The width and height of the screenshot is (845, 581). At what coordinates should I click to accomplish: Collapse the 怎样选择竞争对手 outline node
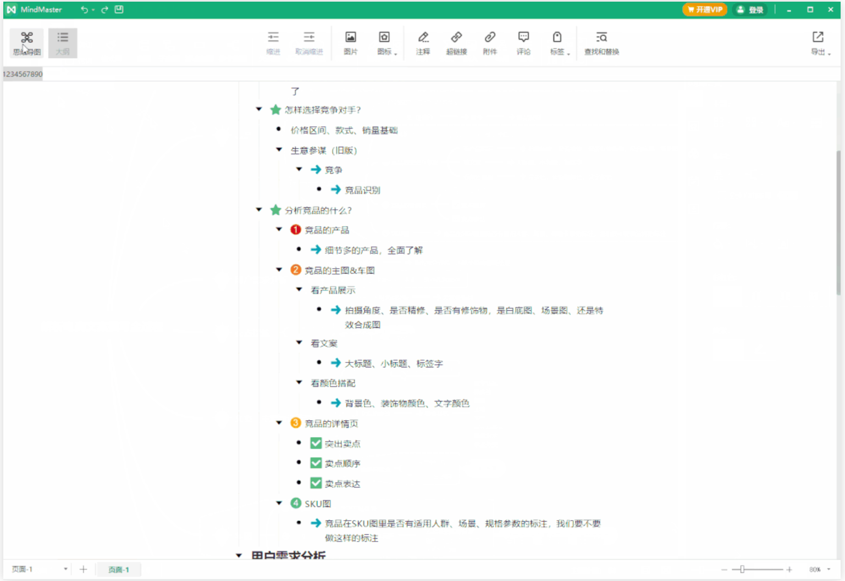(x=259, y=109)
